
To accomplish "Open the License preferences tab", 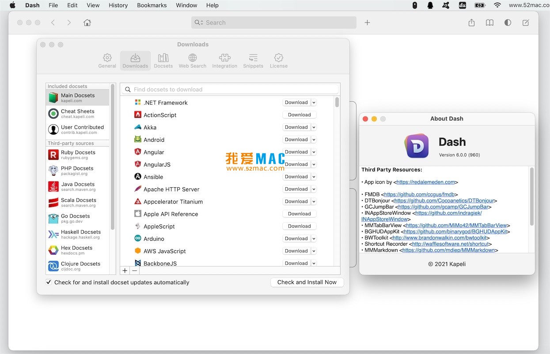I will [x=278, y=61].
